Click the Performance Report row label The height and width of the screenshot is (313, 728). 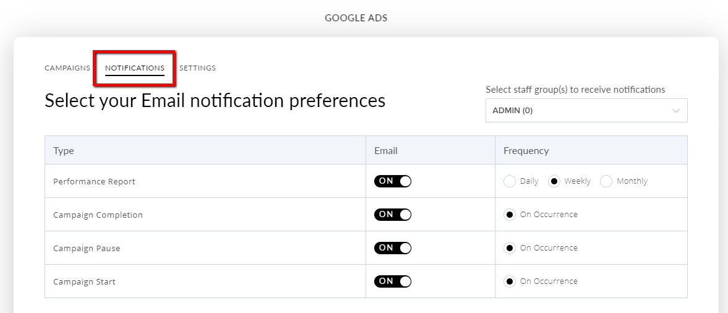click(94, 182)
